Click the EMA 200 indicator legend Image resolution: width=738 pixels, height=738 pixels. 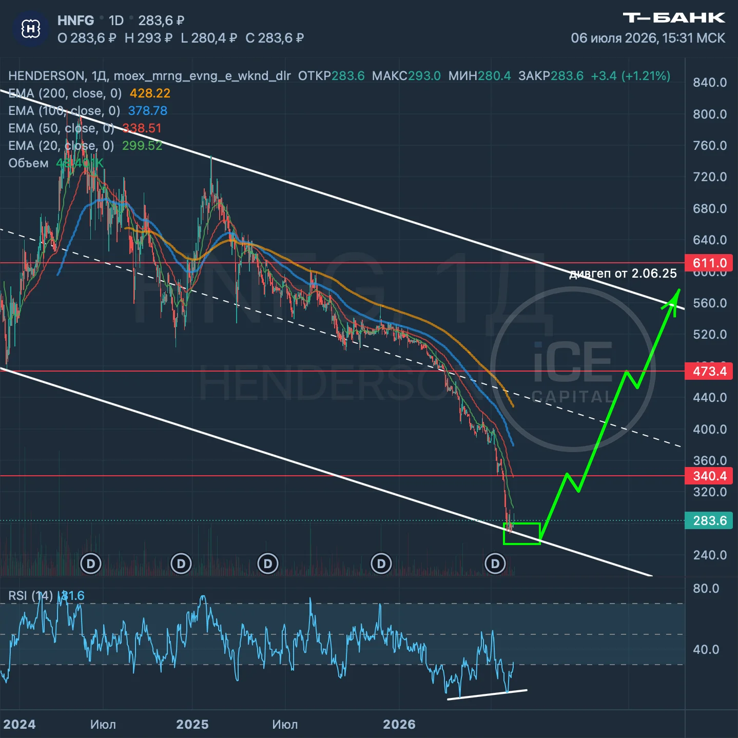[89, 93]
